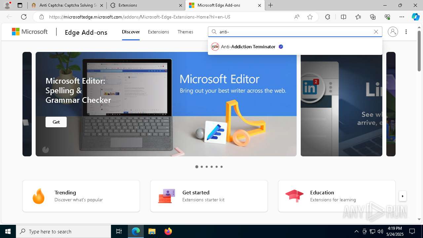Open the Extensions puzzle icon
The width and height of the screenshot is (423, 238).
(327, 17)
